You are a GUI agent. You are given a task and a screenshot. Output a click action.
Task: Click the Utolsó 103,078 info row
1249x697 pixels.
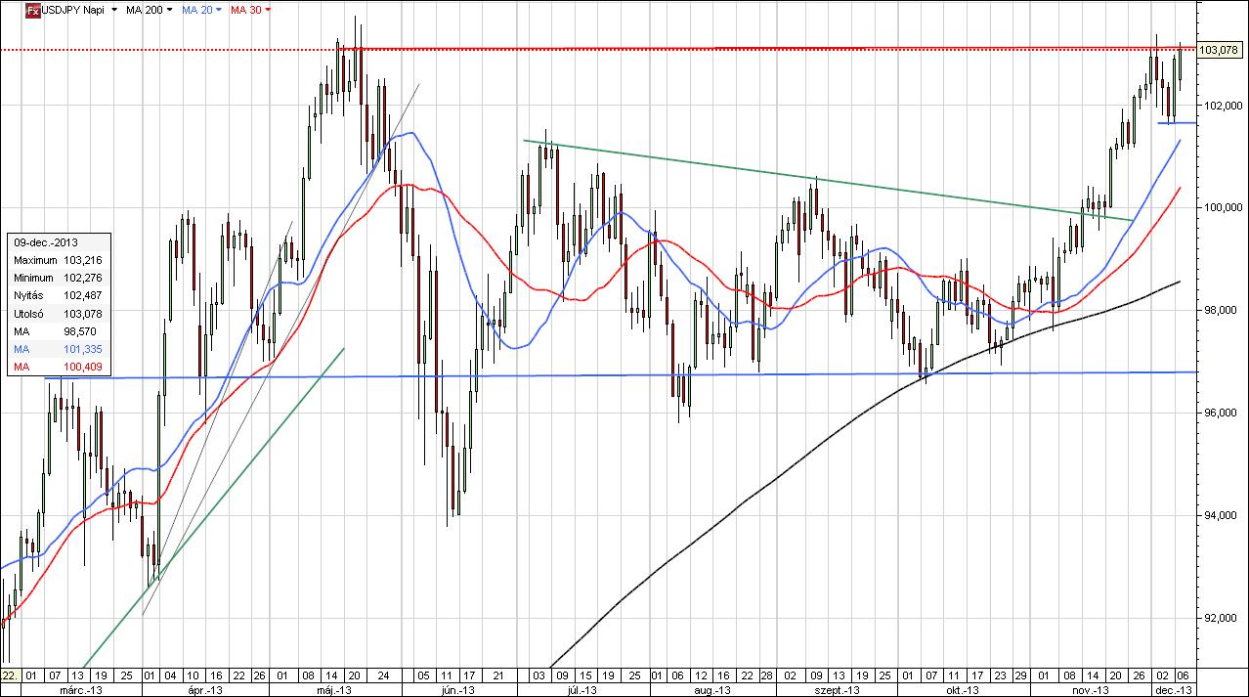coord(58,313)
